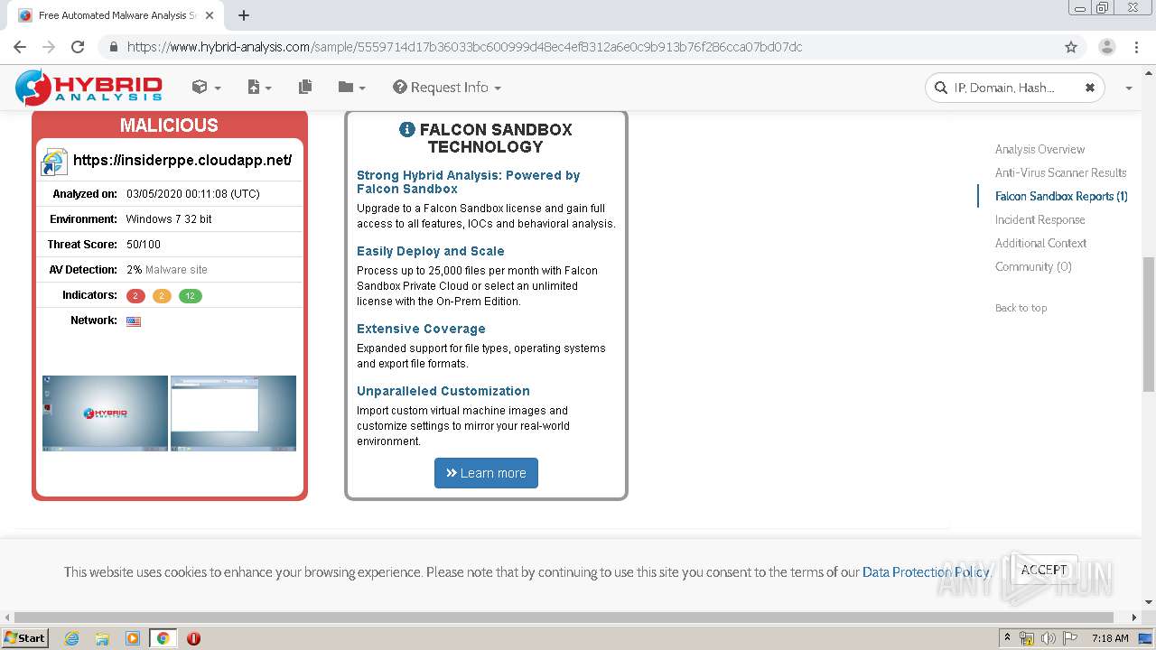Clear the search field with the X icon
The height and width of the screenshot is (650, 1156).
click(x=1090, y=88)
